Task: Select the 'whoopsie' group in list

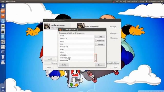Action: [x=77, y=55]
